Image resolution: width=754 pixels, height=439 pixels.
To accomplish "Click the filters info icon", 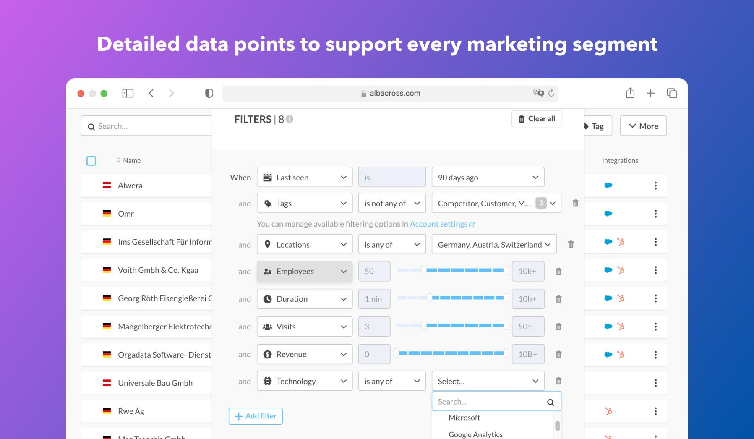I will pos(290,119).
